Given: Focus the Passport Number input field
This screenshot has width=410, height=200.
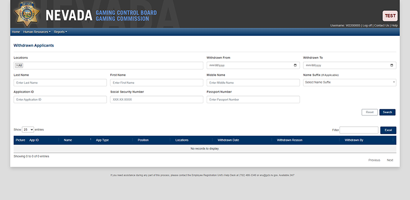Looking at the screenshot, I should [253, 99].
